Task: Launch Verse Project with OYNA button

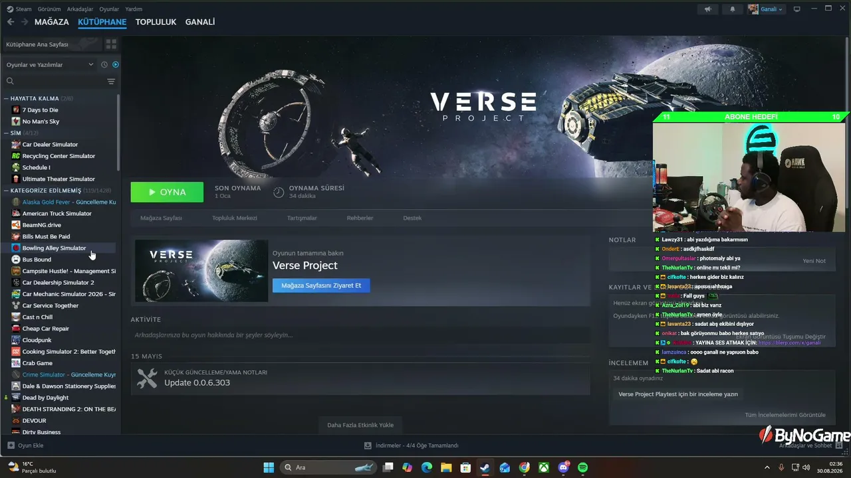Action: pyautogui.click(x=167, y=192)
